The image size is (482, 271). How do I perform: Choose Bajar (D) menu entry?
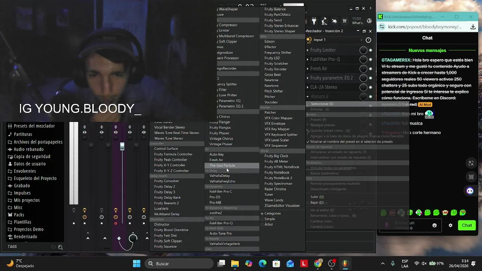tap(317, 202)
